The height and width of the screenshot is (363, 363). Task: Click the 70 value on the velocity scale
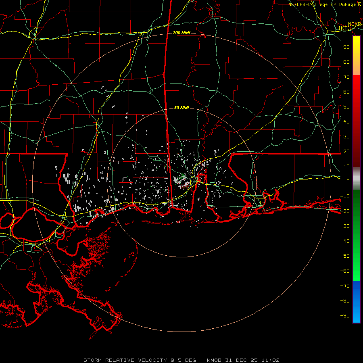pyautogui.click(x=346, y=77)
